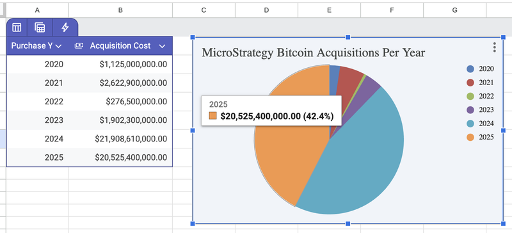Select column B header
The width and height of the screenshot is (512, 233).
[120, 10]
